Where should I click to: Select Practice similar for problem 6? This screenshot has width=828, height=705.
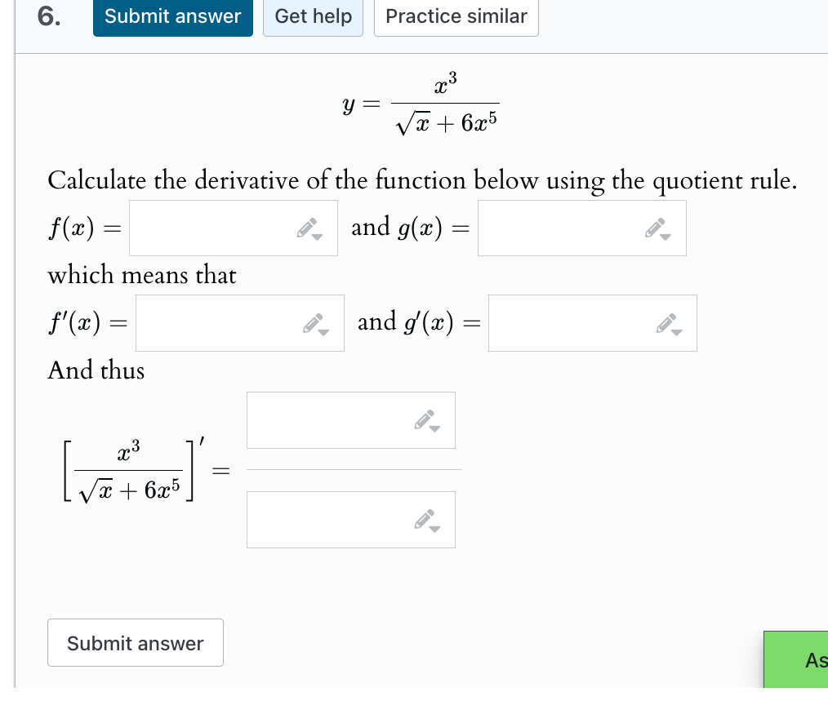(456, 16)
